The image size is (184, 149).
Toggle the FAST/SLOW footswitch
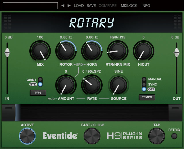pos(92,136)
